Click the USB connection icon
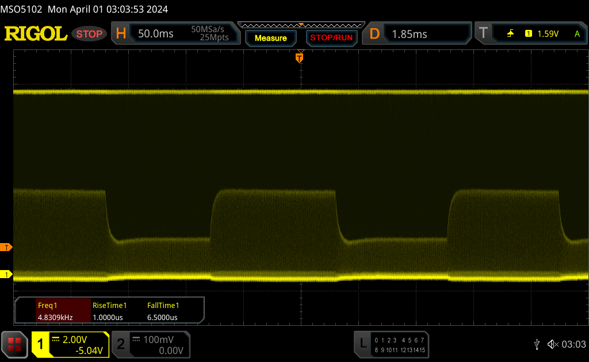Screen dimensions: 589x362 click(x=537, y=344)
